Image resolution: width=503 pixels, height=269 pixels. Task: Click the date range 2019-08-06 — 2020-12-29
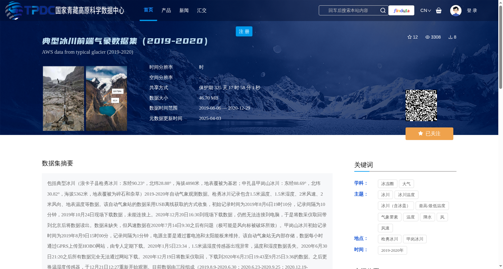coord(224,108)
